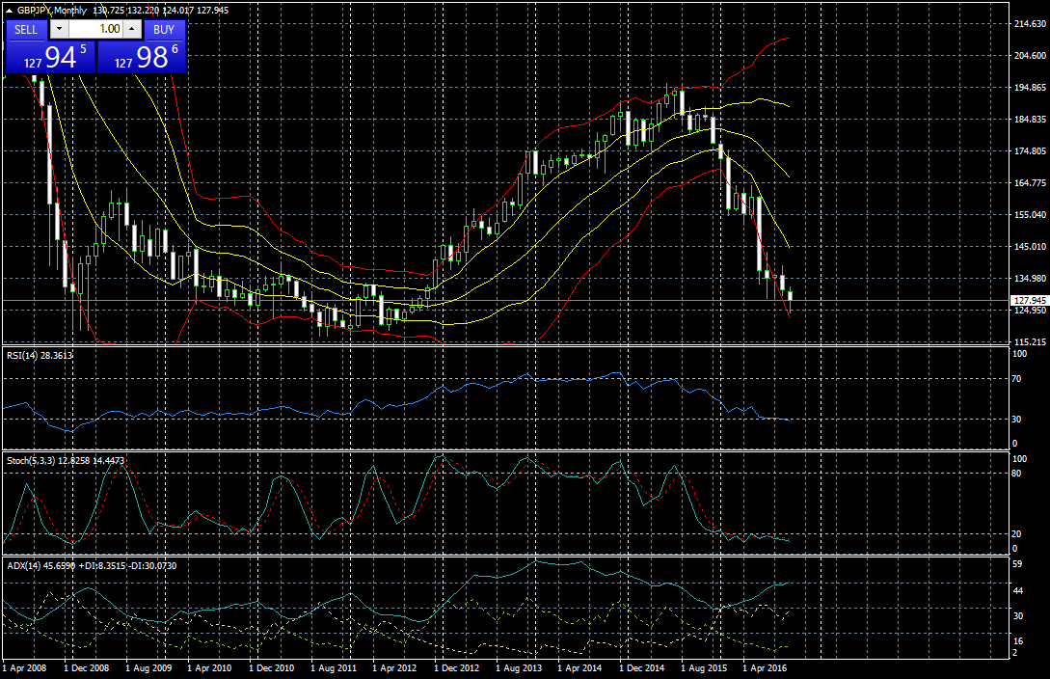
Task: Click the 1 Apr 2016 date label
Action: pyautogui.click(x=767, y=666)
